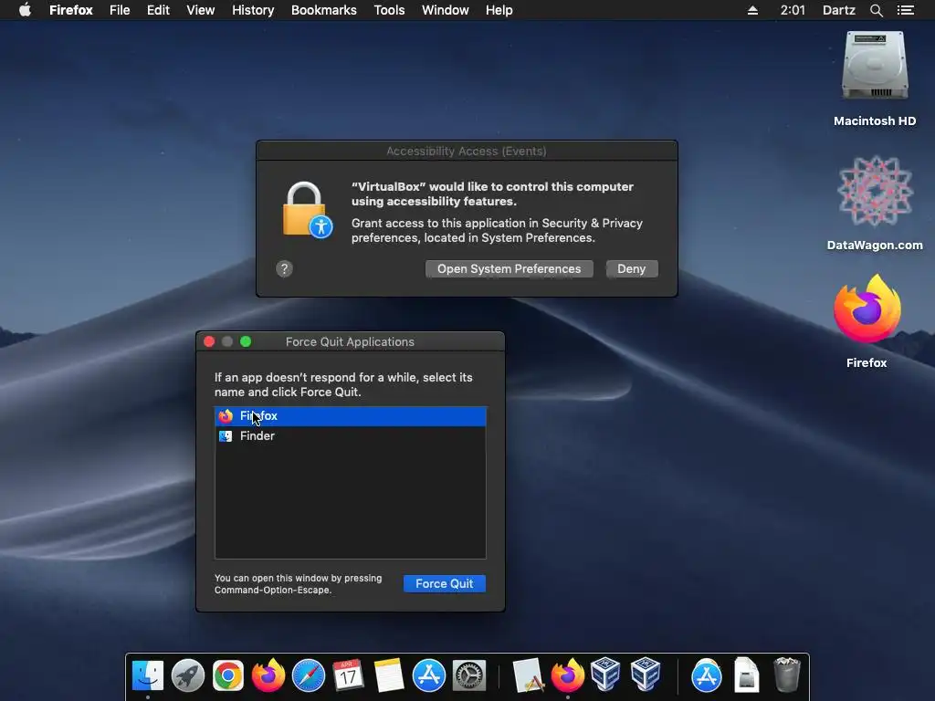935x701 pixels.
Task: Close the Force Quit Applications window
Action: (209, 341)
